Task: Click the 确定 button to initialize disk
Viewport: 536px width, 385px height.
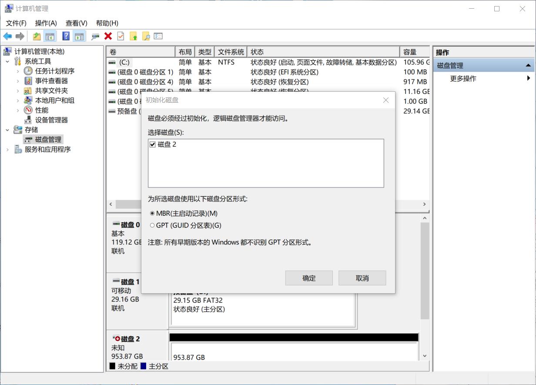Action: point(309,278)
